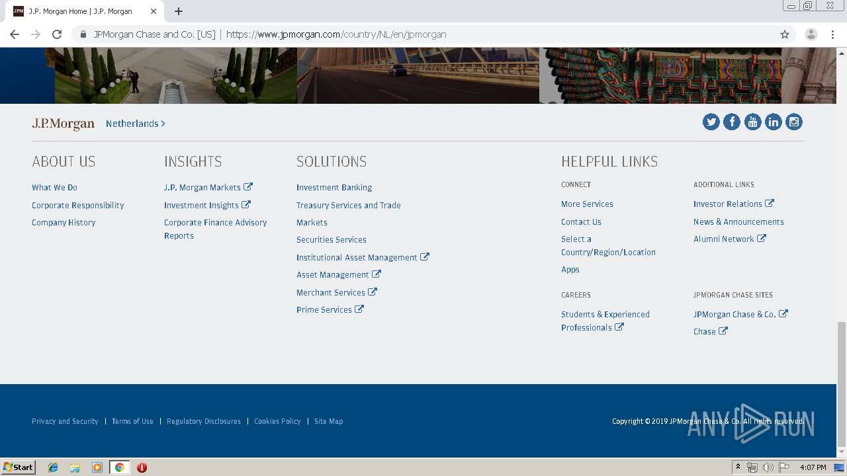
Task: Open Alumni Network external link
Action: click(x=730, y=239)
